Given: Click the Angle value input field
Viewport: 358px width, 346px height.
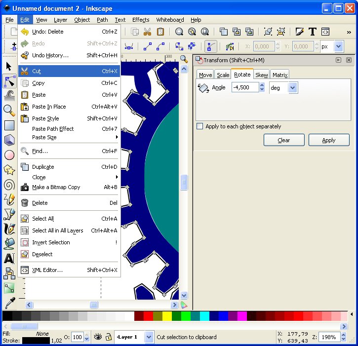Looking at the screenshot, I should pyautogui.click(x=245, y=87).
